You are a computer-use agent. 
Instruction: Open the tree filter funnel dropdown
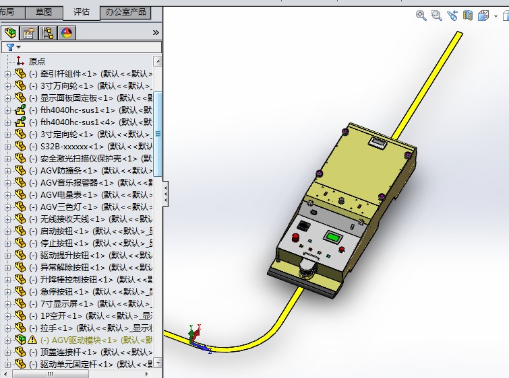tap(13, 47)
